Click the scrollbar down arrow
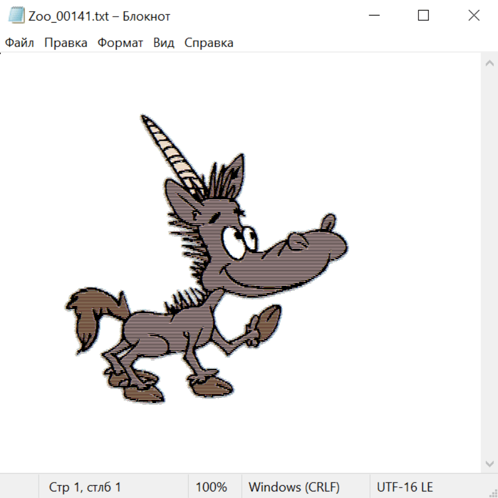Screen dimensions: 498x498 click(x=489, y=463)
